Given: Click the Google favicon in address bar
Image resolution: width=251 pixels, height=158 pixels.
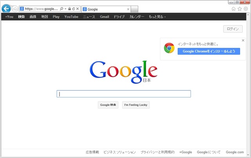Looking at the screenshot, I should [22, 9].
